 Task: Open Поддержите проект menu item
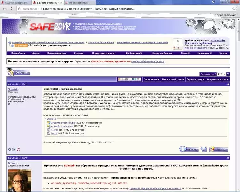[x=104, y=53]
